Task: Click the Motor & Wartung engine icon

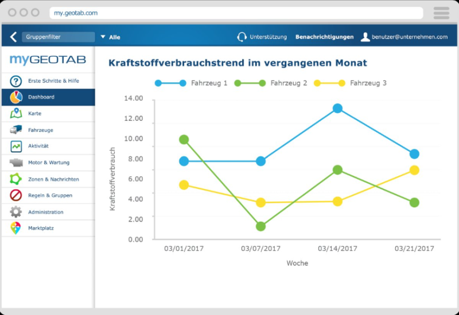Action: pyautogui.click(x=16, y=163)
